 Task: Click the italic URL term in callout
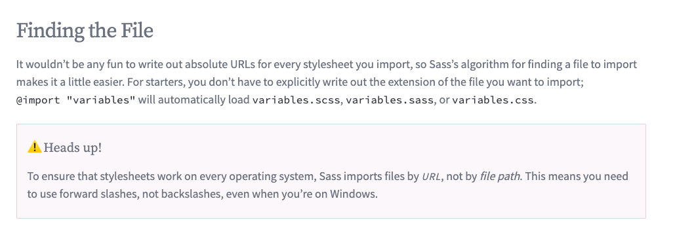click(432, 177)
